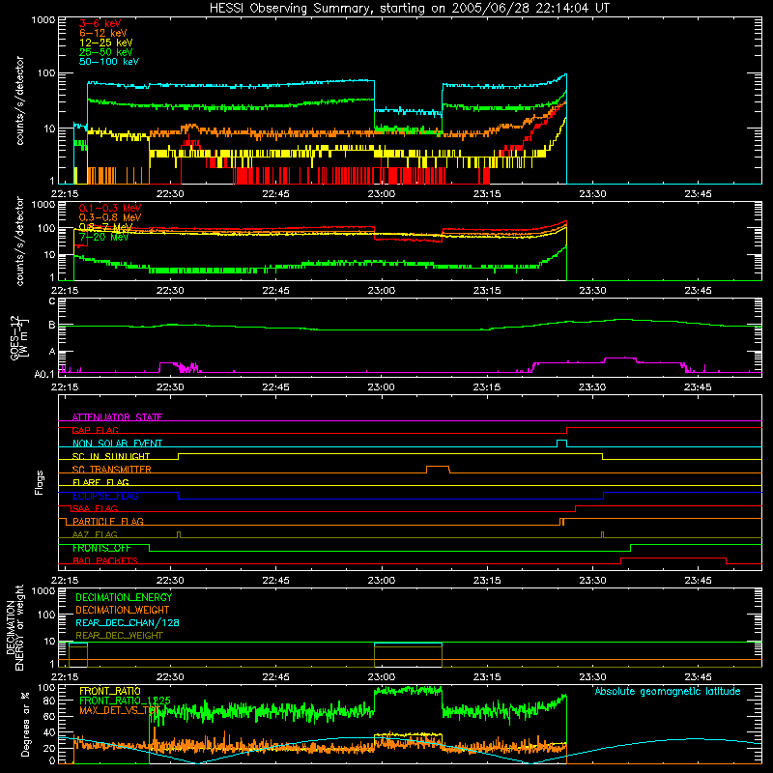Click the blue ECLIPSE_FLAG label
773x773 pixels.
[x=105, y=496]
